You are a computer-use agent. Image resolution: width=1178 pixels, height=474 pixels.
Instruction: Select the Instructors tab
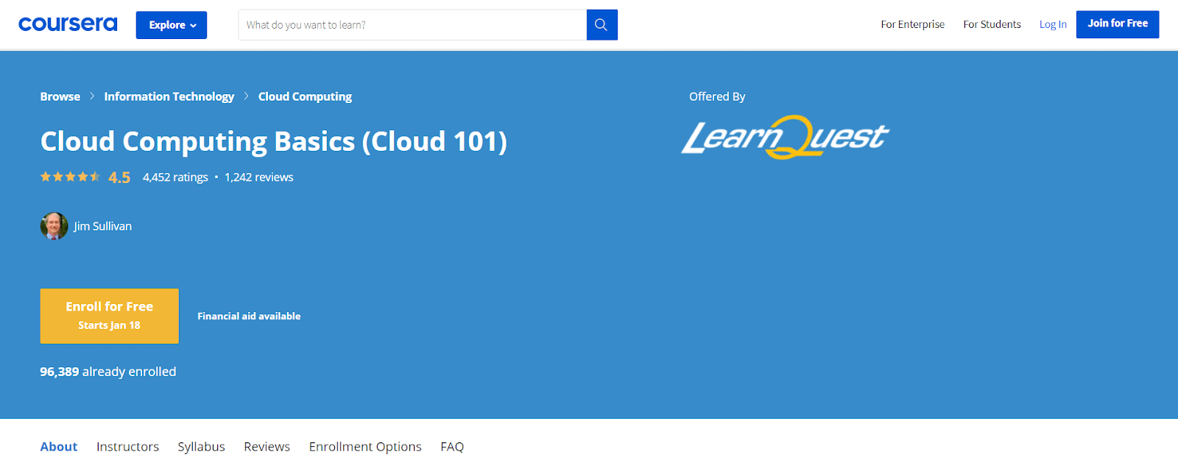[127, 447]
